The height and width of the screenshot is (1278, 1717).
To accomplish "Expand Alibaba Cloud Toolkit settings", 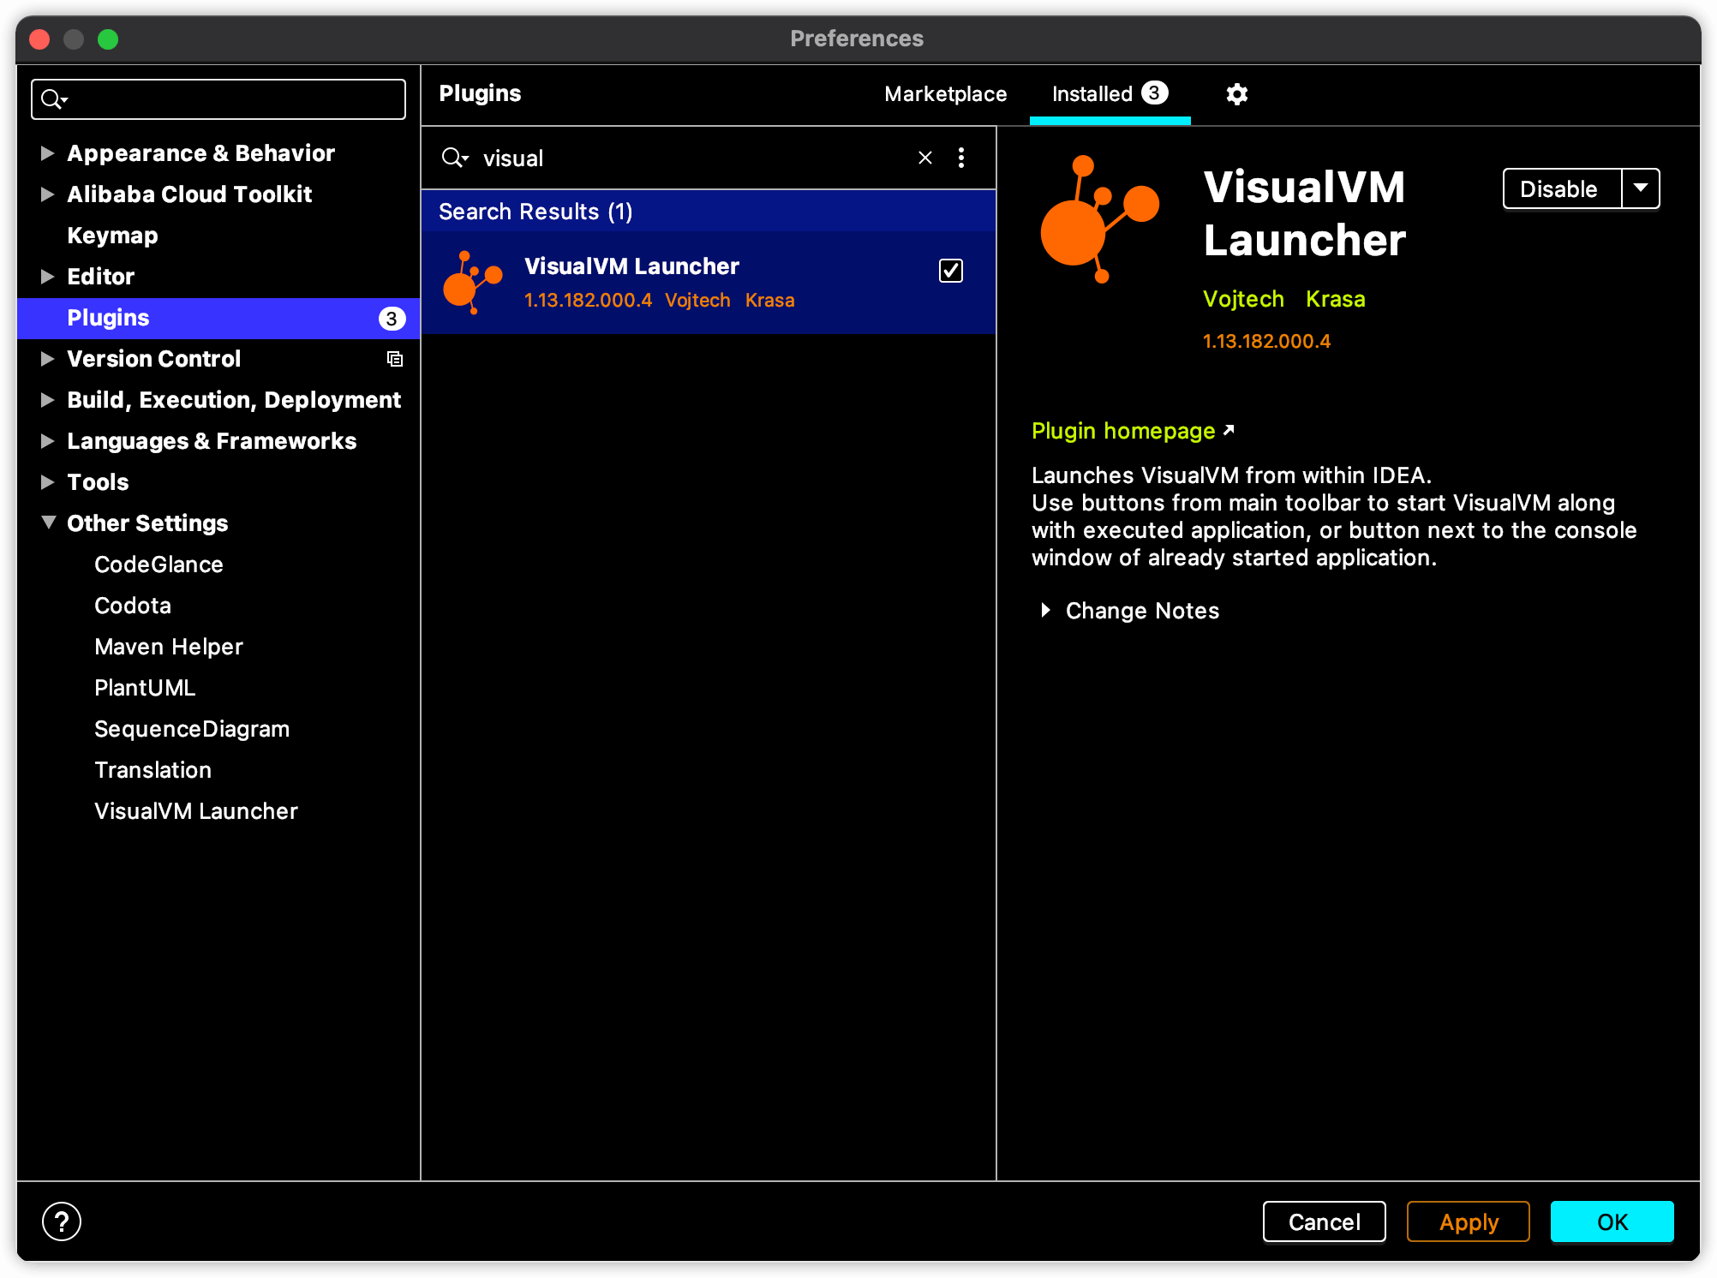I will [x=48, y=194].
